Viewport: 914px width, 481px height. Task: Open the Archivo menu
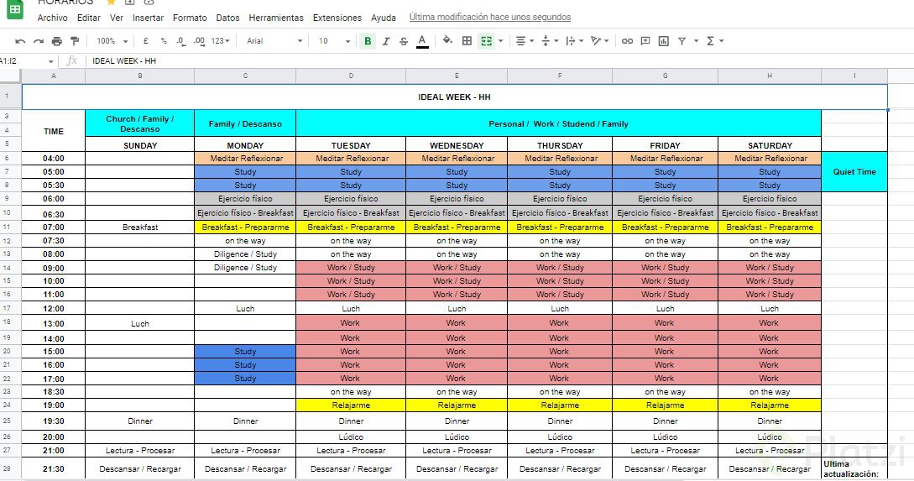coord(53,18)
